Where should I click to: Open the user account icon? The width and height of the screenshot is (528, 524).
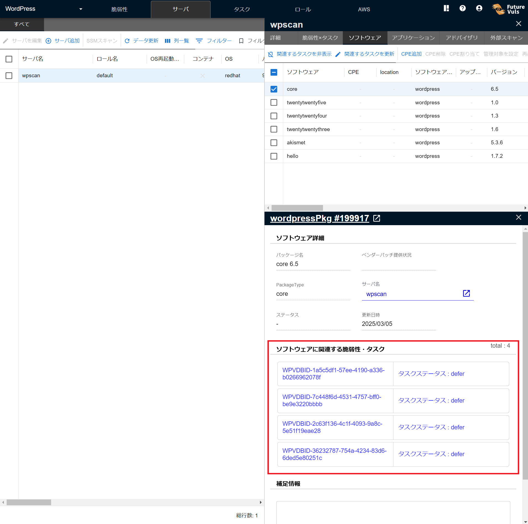[x=479, y=9]
